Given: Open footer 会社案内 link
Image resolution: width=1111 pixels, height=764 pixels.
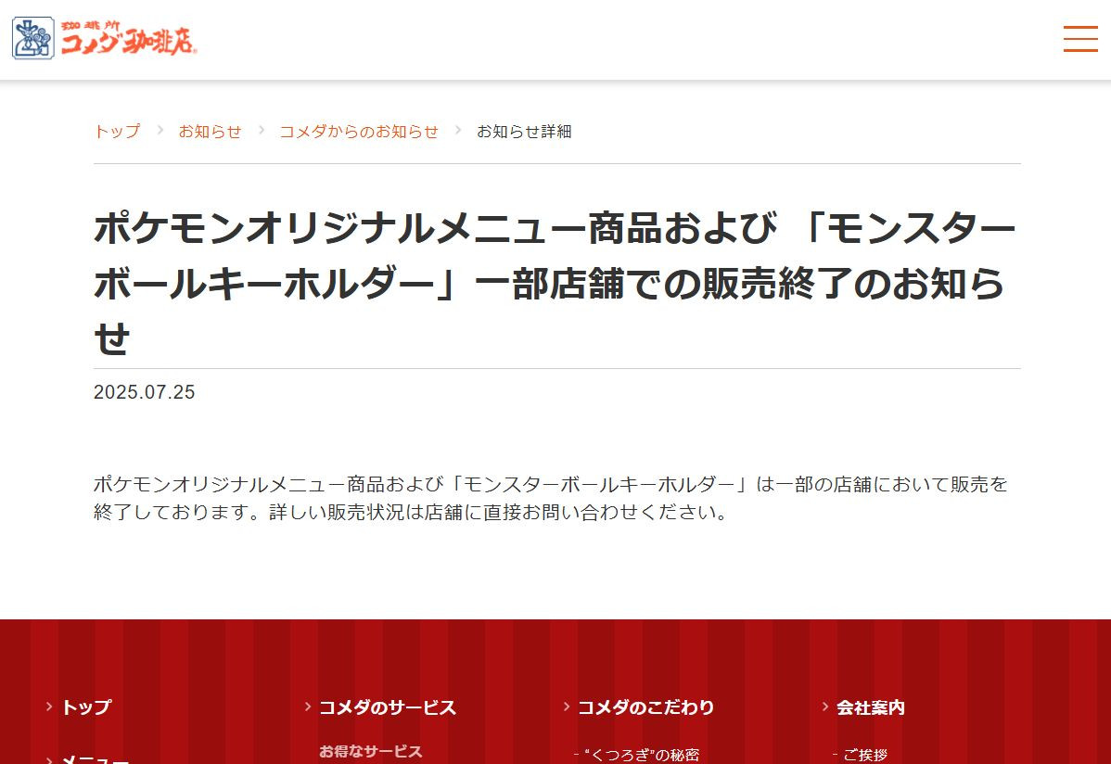Looking at the screenshot, I should 870,707.
